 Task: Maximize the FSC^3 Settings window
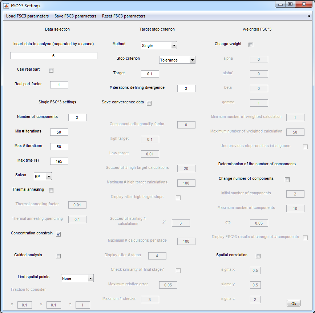click(x=290, y=4)
